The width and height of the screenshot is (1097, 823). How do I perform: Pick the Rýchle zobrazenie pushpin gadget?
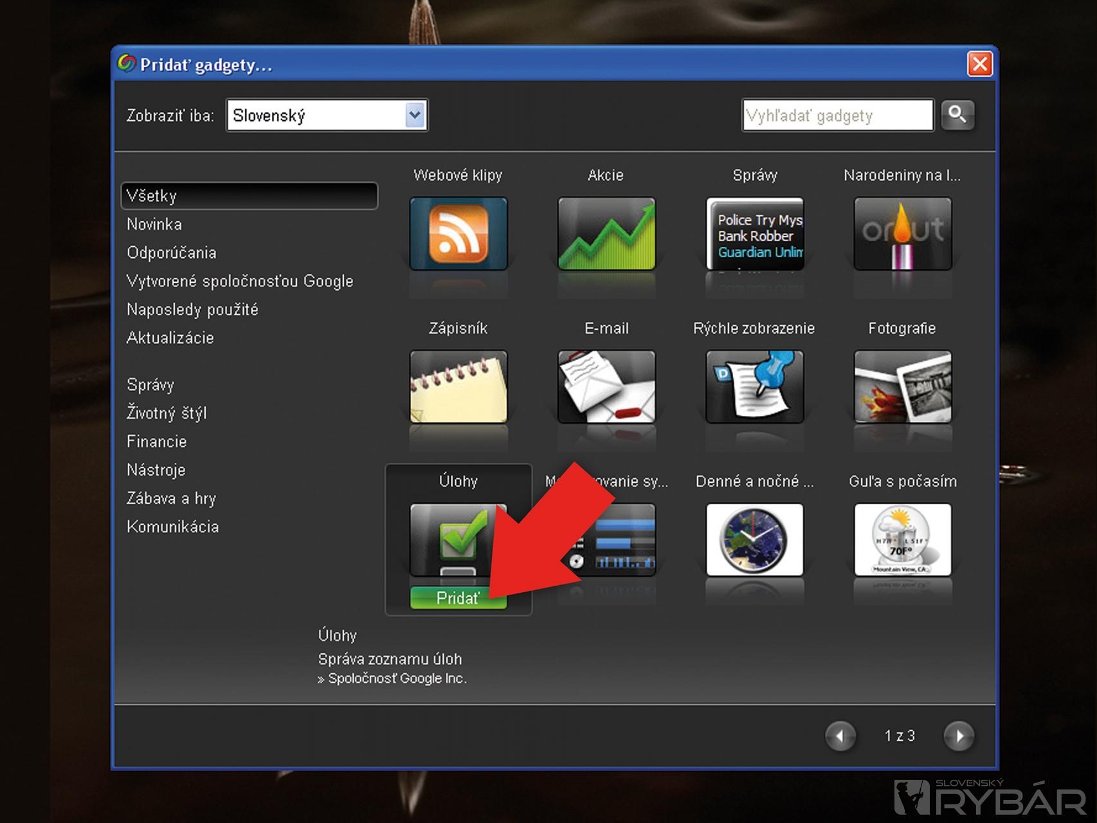coord(754,386)
